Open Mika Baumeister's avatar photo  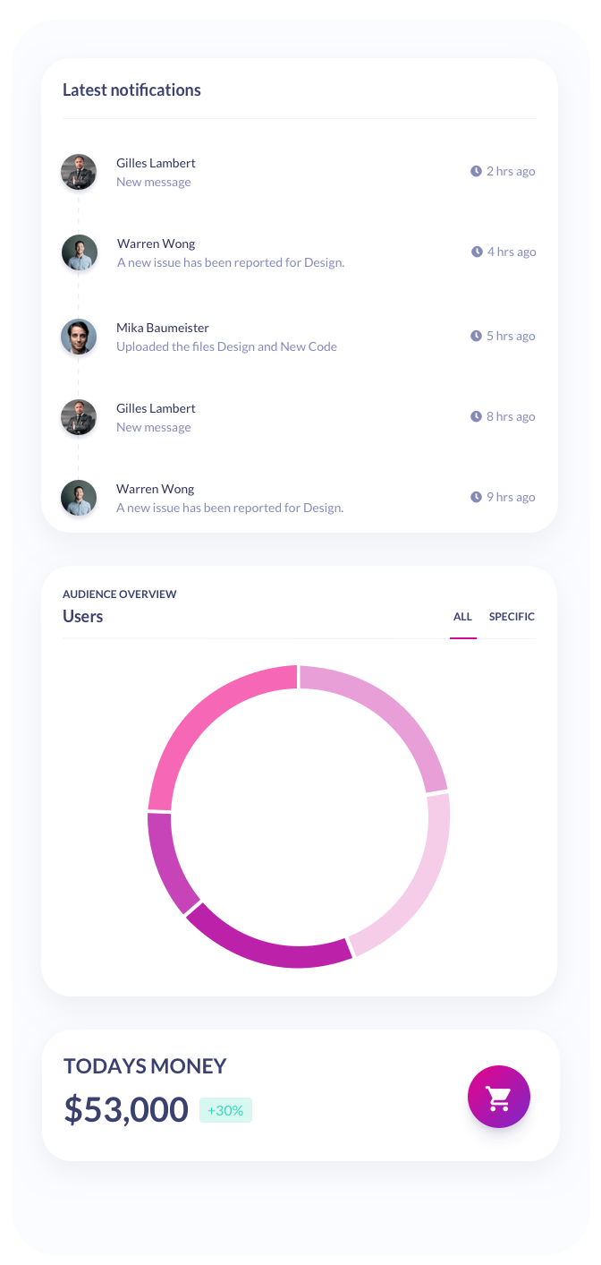[79, 337]
